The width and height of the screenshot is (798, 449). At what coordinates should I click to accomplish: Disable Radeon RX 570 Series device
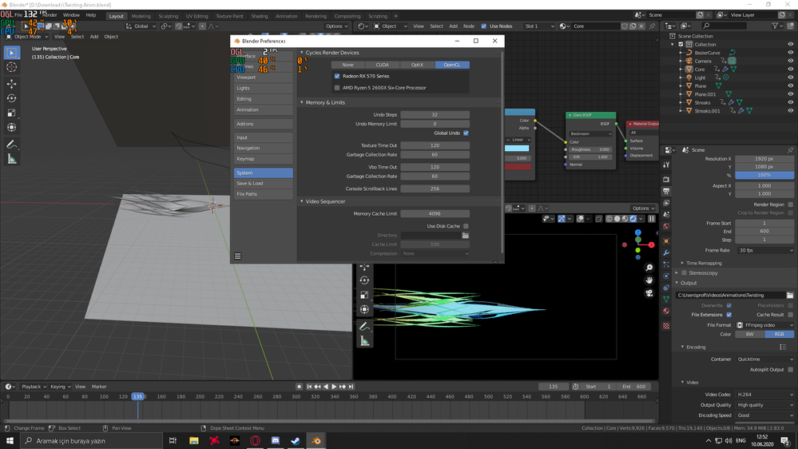[x=337, y=76]
